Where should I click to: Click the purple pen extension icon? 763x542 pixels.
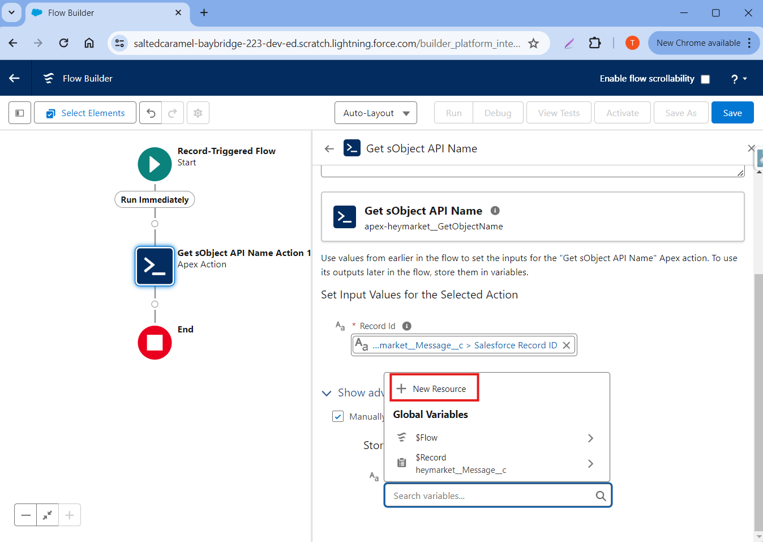[x=569, y=43]
